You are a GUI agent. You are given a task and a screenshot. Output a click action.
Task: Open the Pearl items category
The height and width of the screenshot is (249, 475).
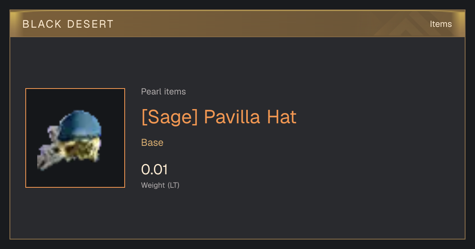tap(163, 92)
